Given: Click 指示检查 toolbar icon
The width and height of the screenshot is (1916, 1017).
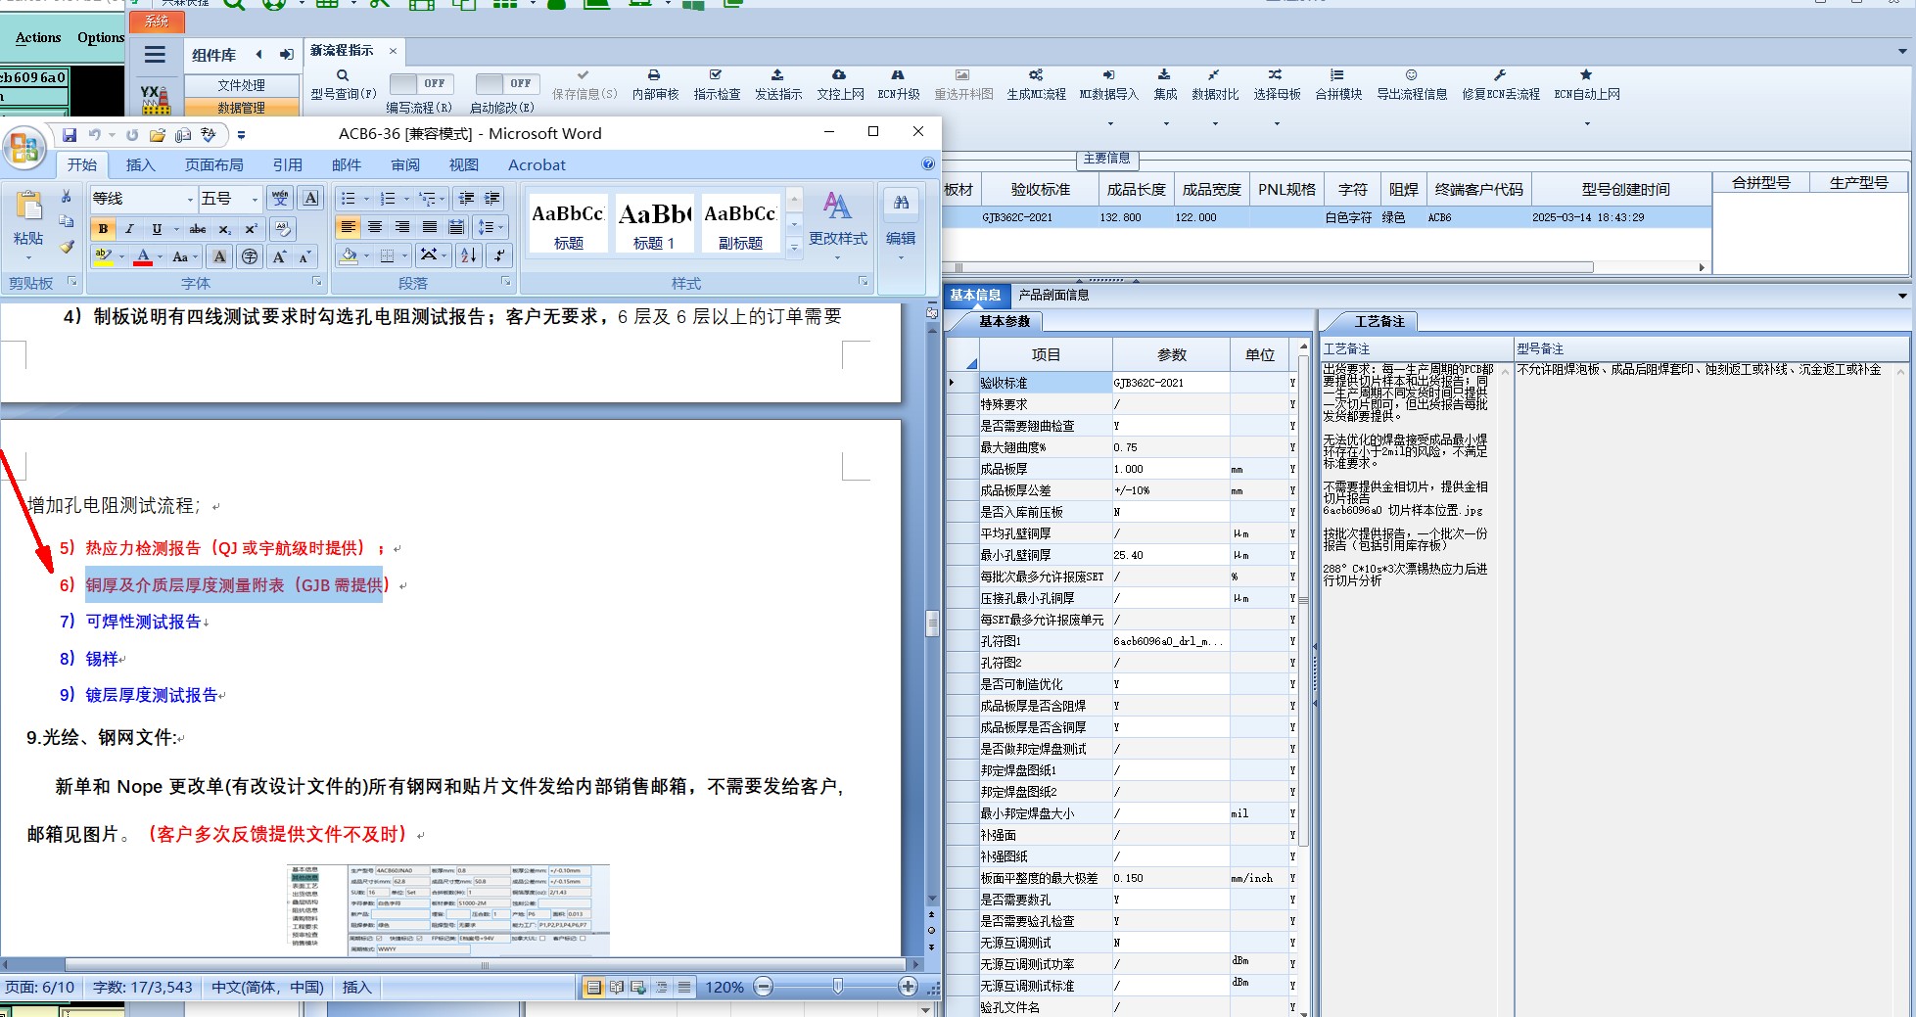Looking at the screenshot, I should (716, 74).
